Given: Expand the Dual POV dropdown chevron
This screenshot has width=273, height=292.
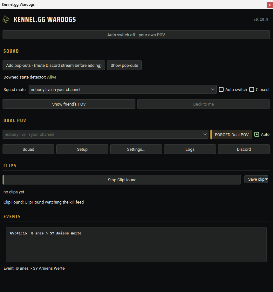Looking at the screenshot, I should [205, 135].
